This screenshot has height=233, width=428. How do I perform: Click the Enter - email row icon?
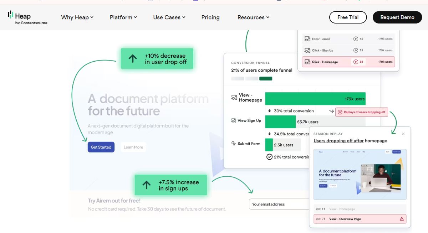click(x=307, y=39)
